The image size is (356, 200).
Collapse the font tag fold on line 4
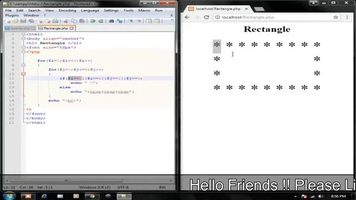(x=23, y=47)
